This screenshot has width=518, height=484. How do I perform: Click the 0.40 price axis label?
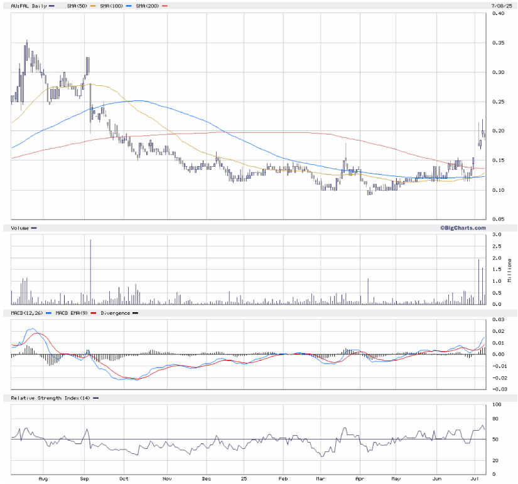[499, 14]
